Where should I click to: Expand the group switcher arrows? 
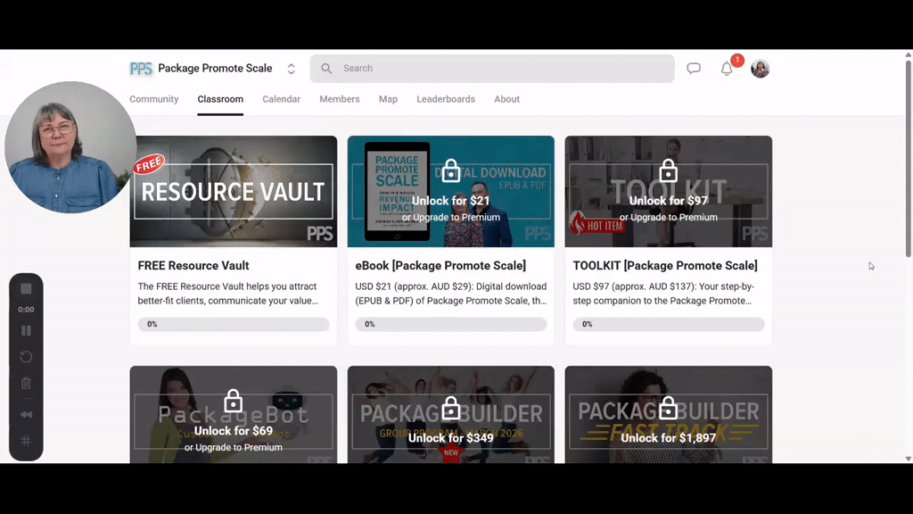(x=292, y=69)
